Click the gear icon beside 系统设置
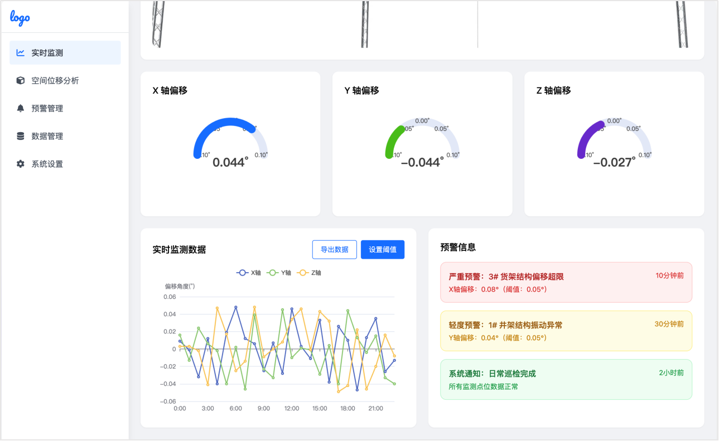This screenshot has width=719, height=441. coord(21,164)
